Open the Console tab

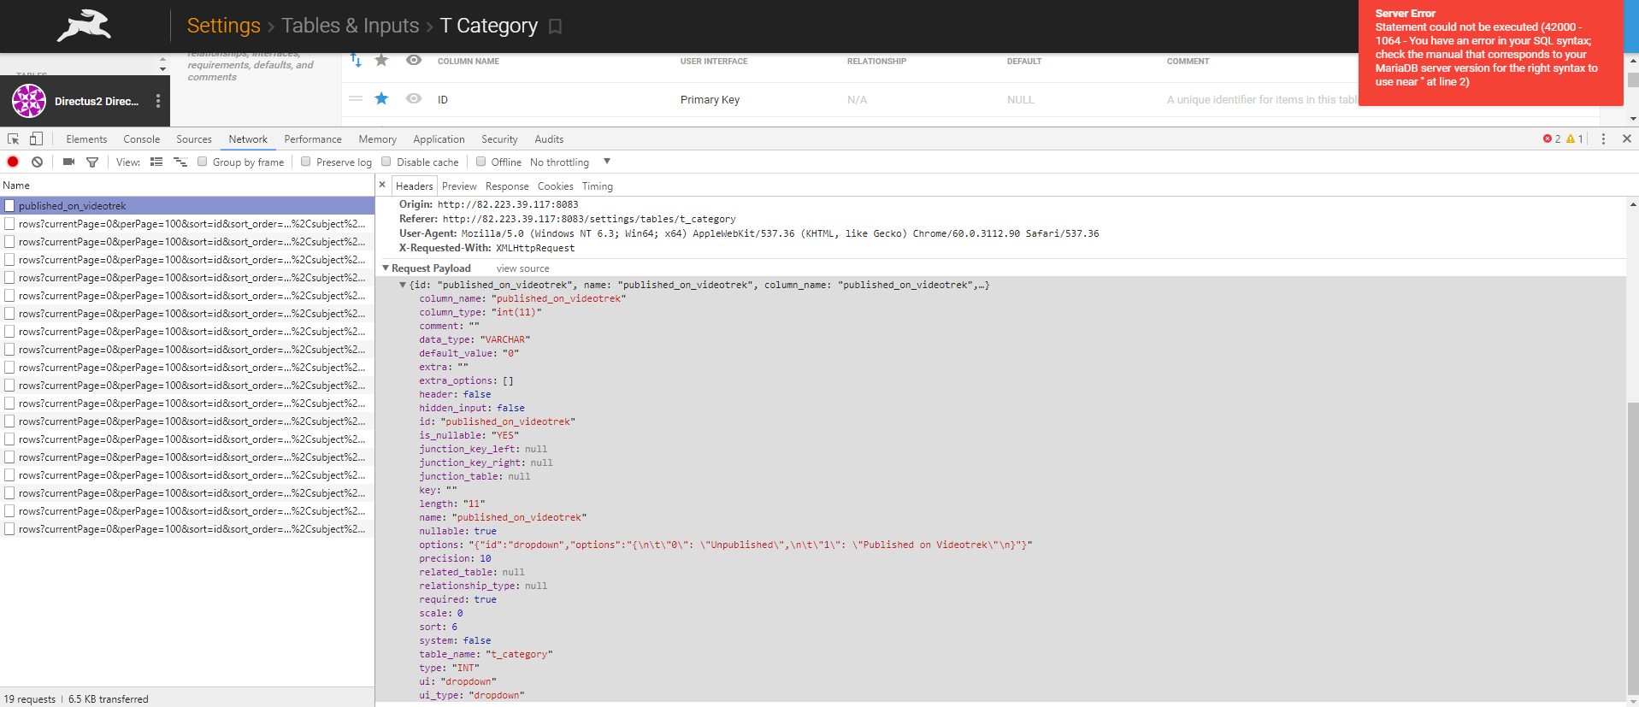coord(141,138)
